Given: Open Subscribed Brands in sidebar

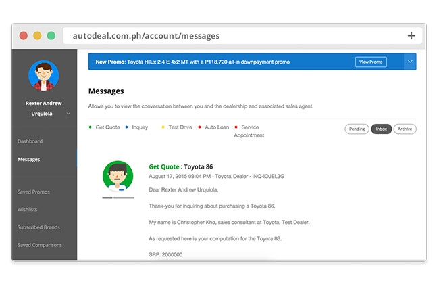Looking at the screenshot, I should click(38, 227).
